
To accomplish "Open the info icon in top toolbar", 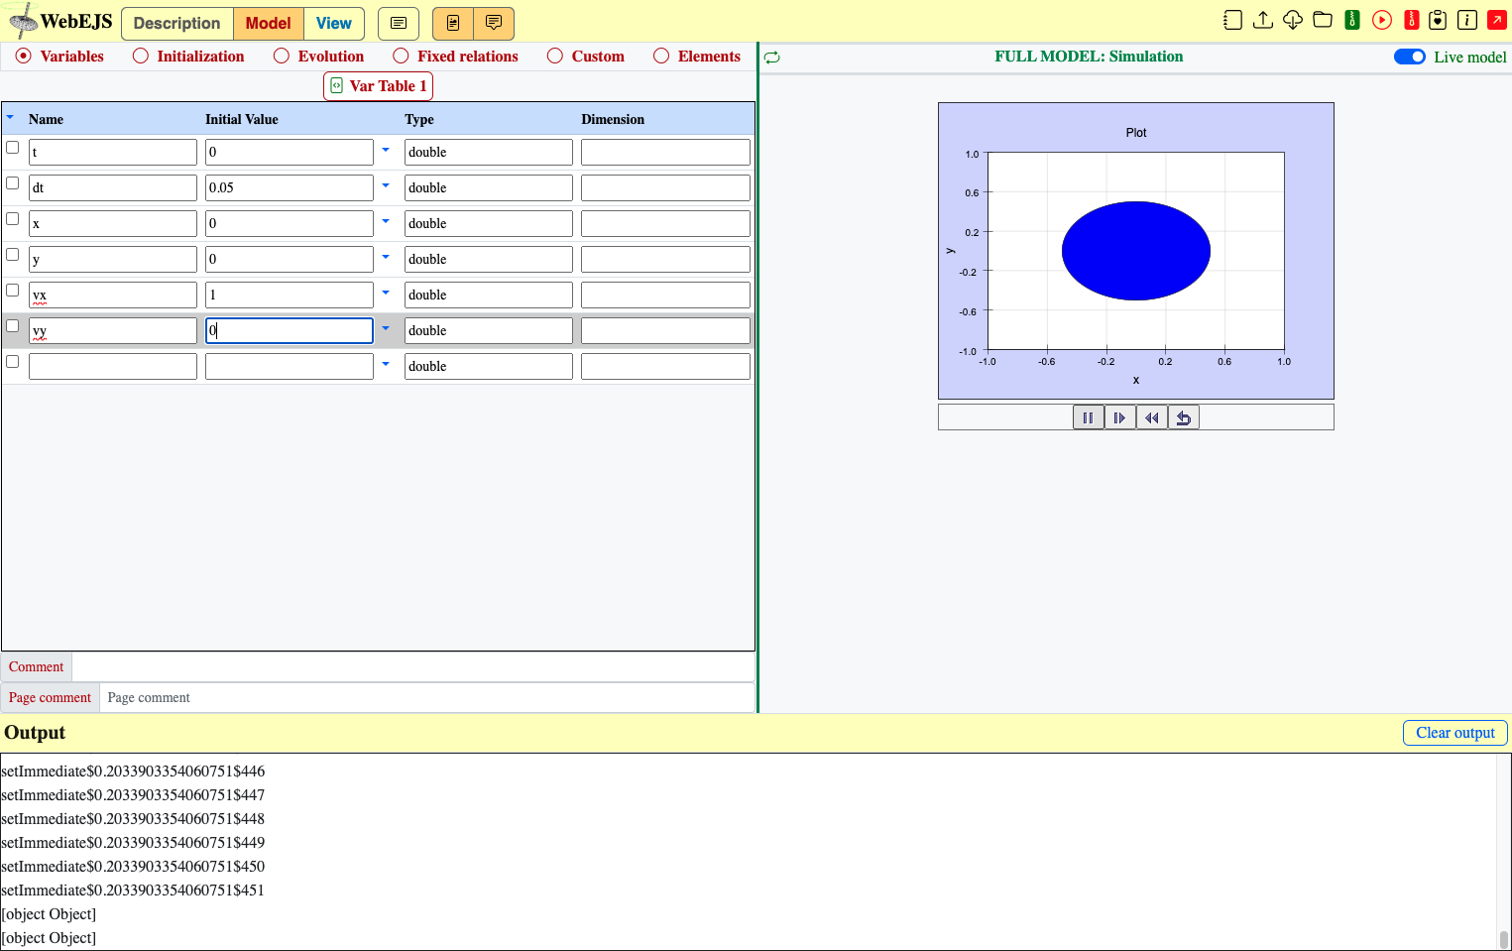I will [1467, 20].
